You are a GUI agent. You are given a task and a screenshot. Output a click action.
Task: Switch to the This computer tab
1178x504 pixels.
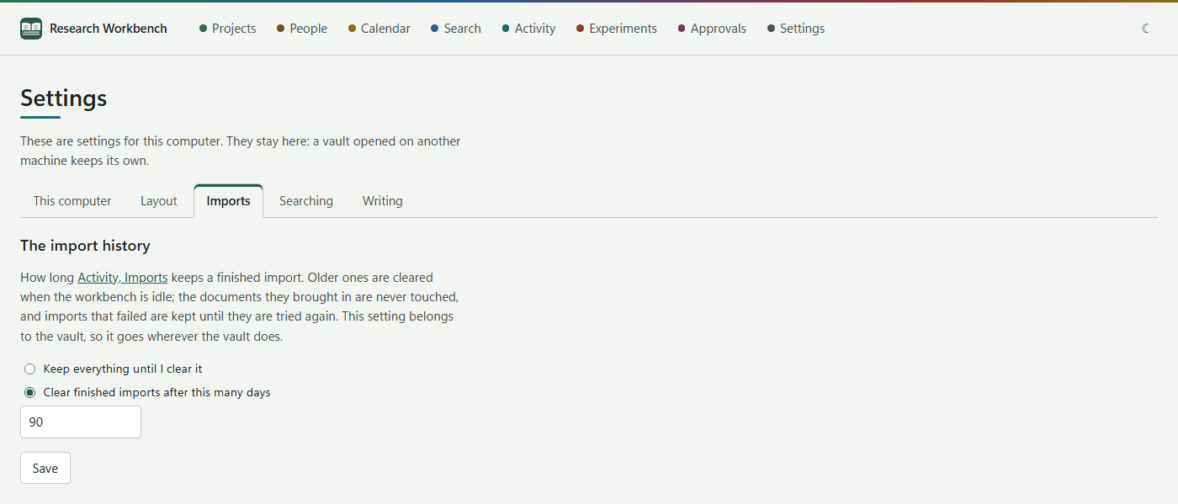pos(72,201)
